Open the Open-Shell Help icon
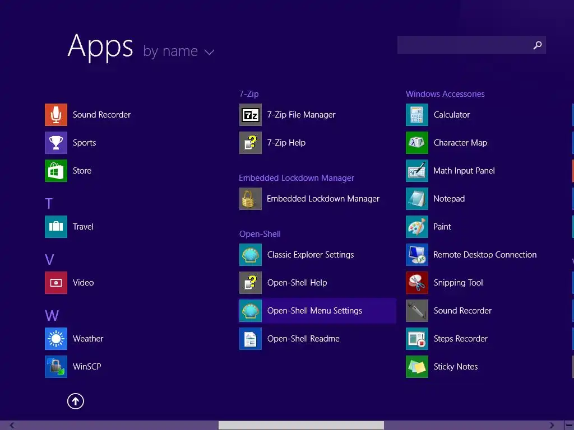Image resolution: width=574 pixels, height=430 pixels. pyautogui.click(x=251, y=283)
